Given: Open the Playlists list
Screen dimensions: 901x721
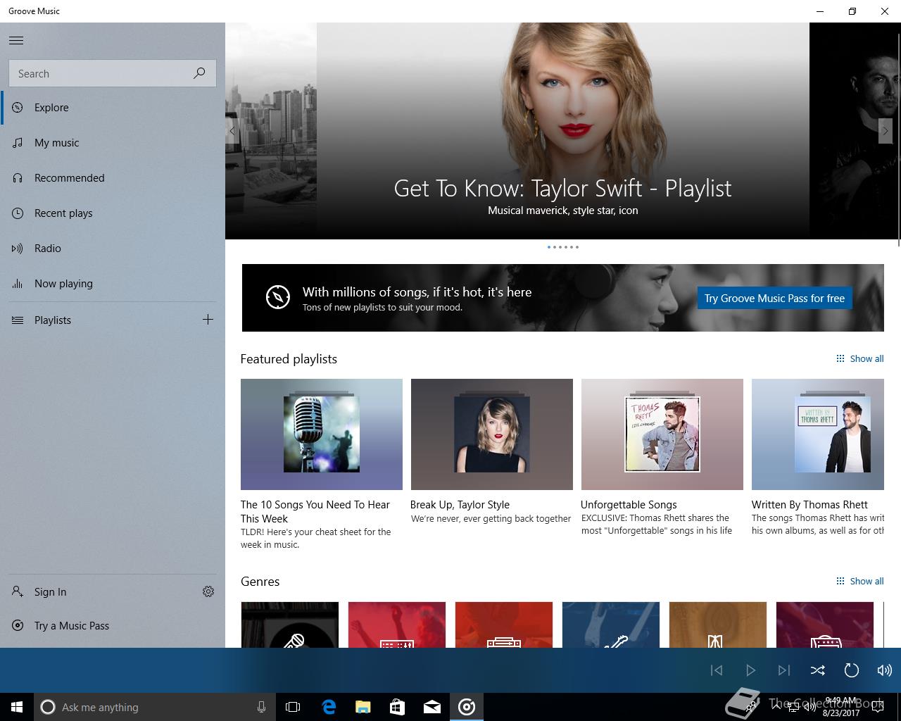Looking at the screenshot, I should [x=99, y=320].
